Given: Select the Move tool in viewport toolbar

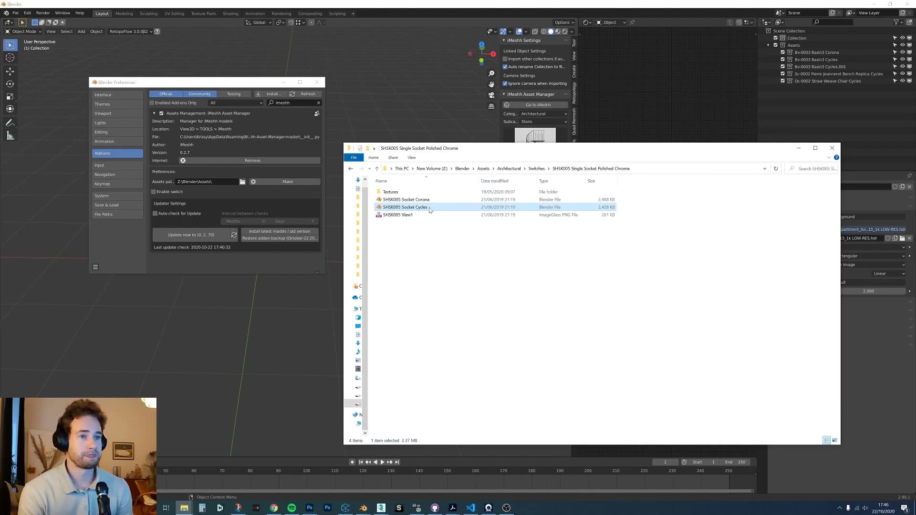Looking at the screenshot, I should click(x=10, y=71).
